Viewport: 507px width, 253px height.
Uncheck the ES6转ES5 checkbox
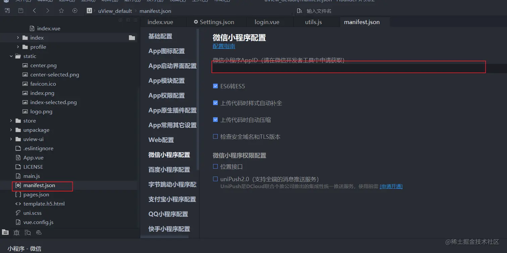[215, 86]
